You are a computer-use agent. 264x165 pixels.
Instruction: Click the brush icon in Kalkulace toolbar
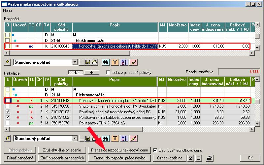pos(134,139)
